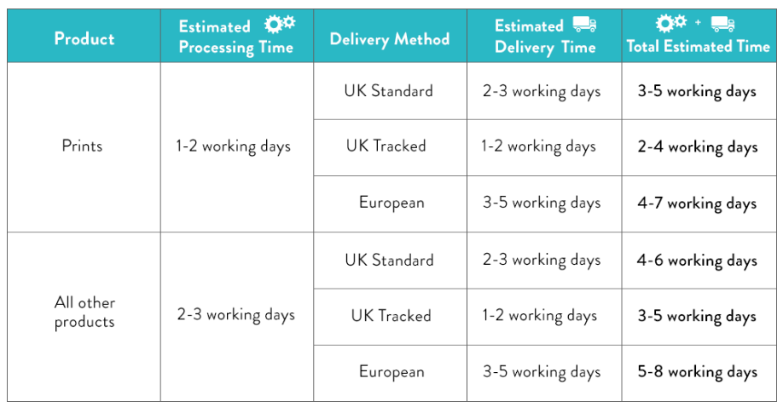Select the 2-3 working days processing time cell

(237, 317)
